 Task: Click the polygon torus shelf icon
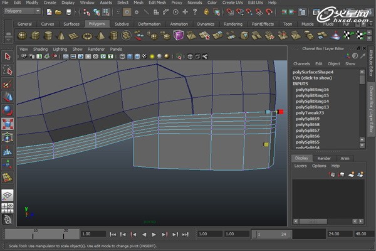[88, 35]
